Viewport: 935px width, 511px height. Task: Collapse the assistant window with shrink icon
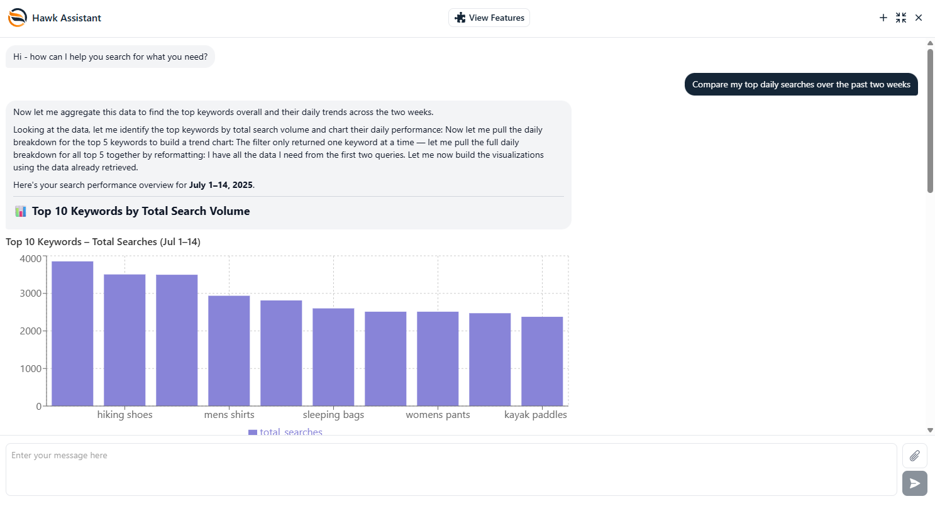(x=901, y=18)
